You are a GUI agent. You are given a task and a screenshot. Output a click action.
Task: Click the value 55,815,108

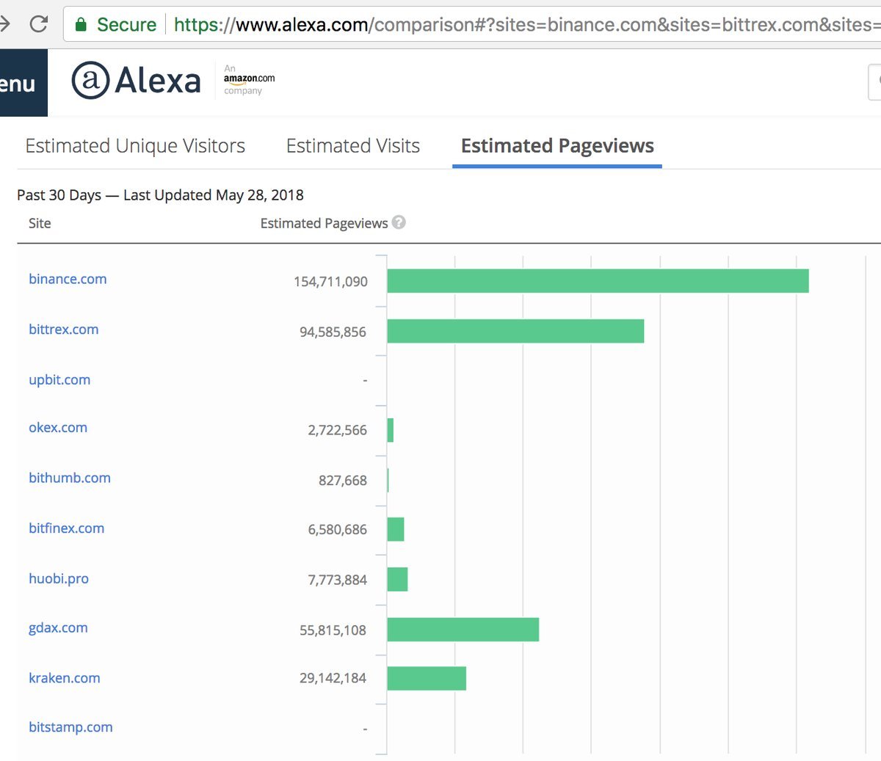click(x=333, y=630)
